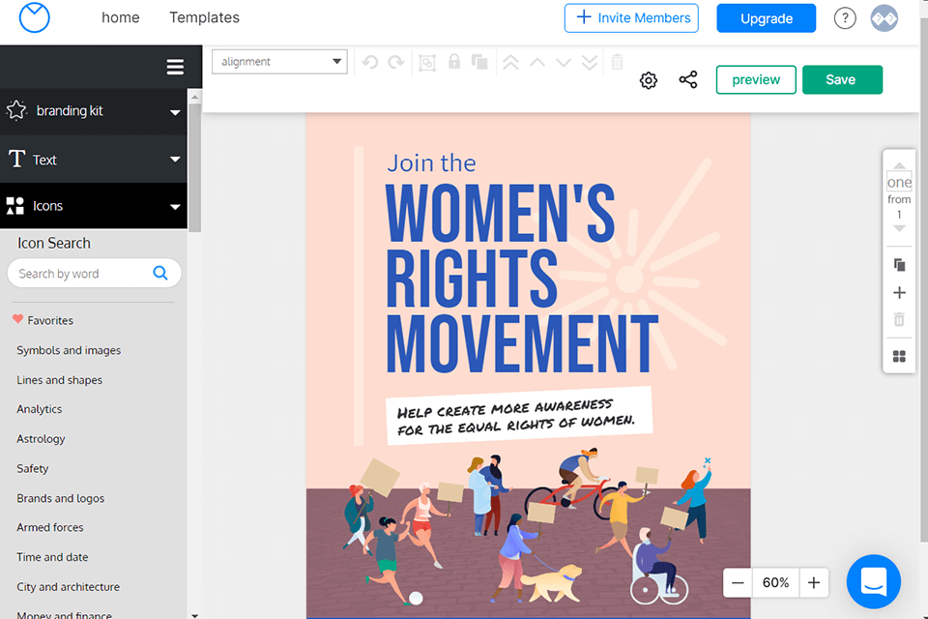Add a new page with plus icon
Image resolution: width=928 pixels, height=619 pixels.
899,293
